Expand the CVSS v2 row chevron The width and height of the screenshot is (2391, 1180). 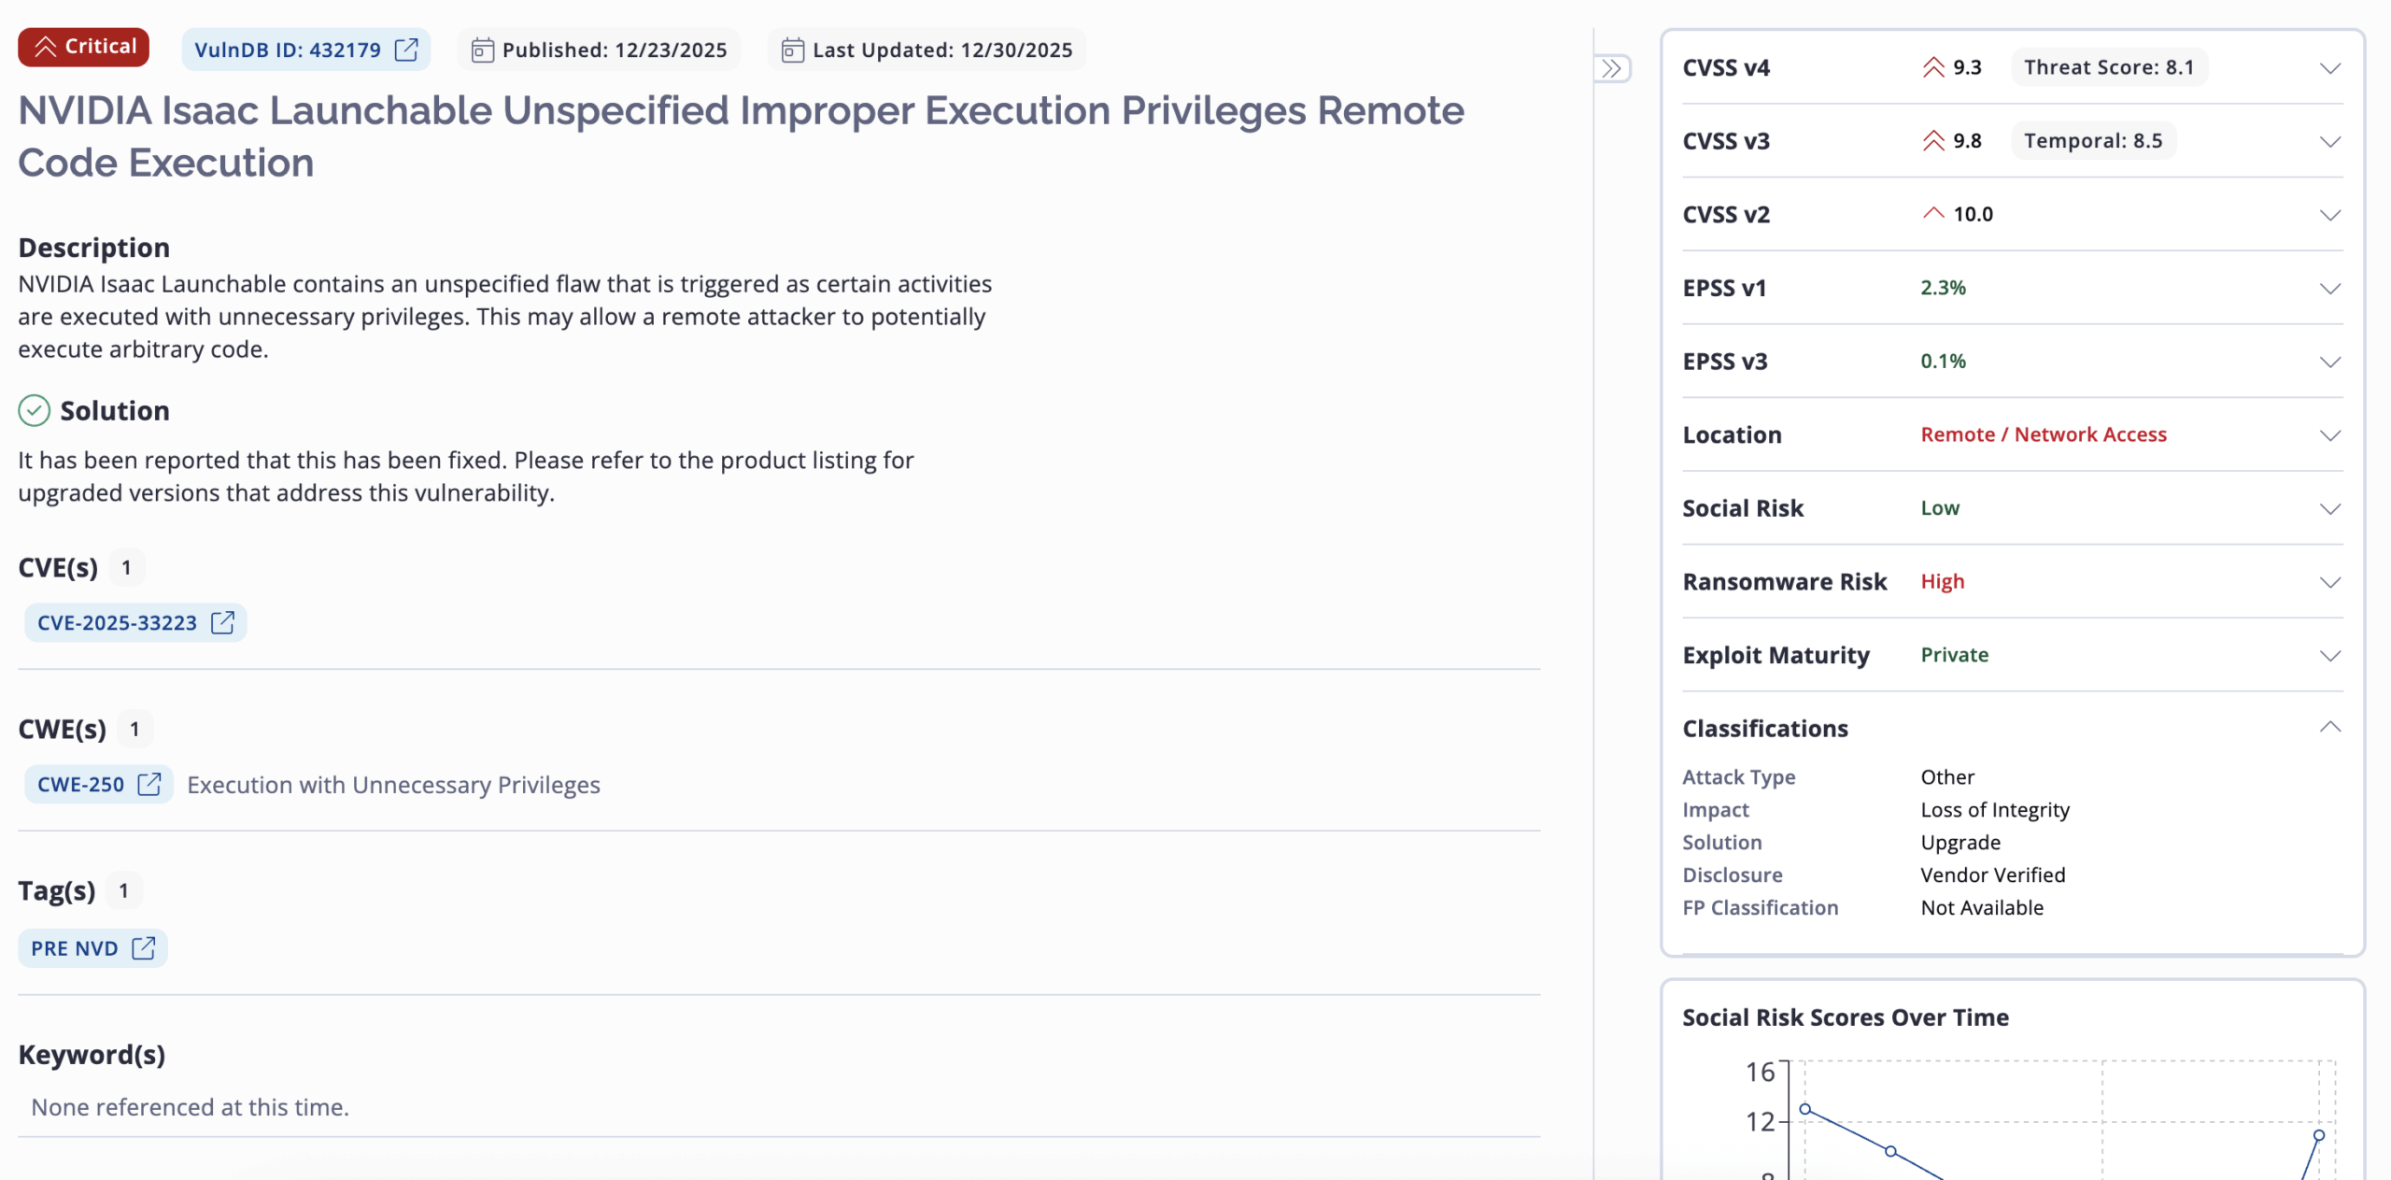pyautogui.click(x=2329, y=215)
